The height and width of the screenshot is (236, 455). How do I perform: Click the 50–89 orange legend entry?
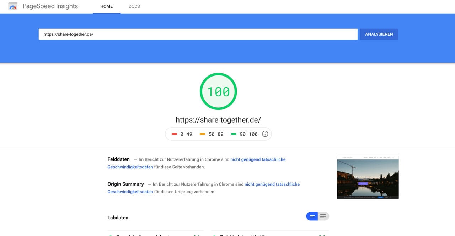212,134
